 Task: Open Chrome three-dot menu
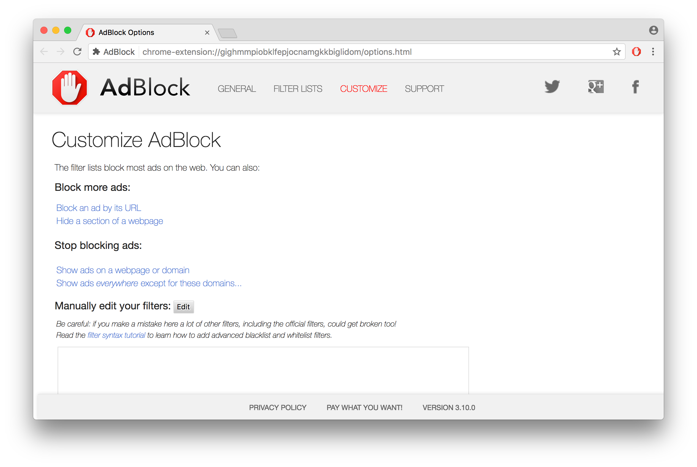(x=653, y=52)
